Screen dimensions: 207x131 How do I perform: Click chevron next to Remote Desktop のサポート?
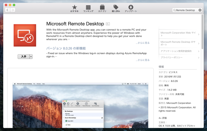pyautogui.click(x=199, y=44)
